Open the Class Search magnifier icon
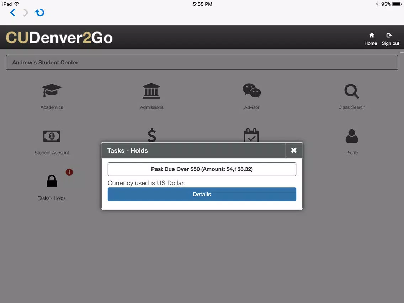This screenshot has width=404, height=303. (352, 91)
